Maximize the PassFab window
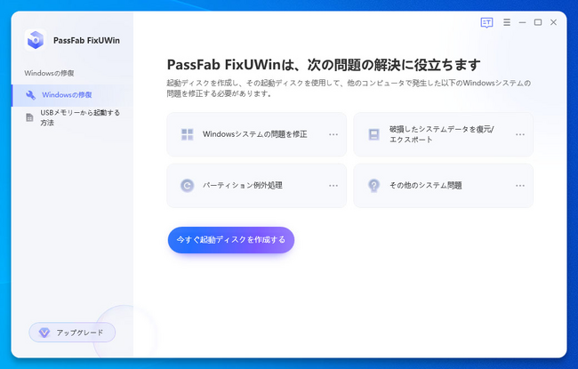 (538, 22)
